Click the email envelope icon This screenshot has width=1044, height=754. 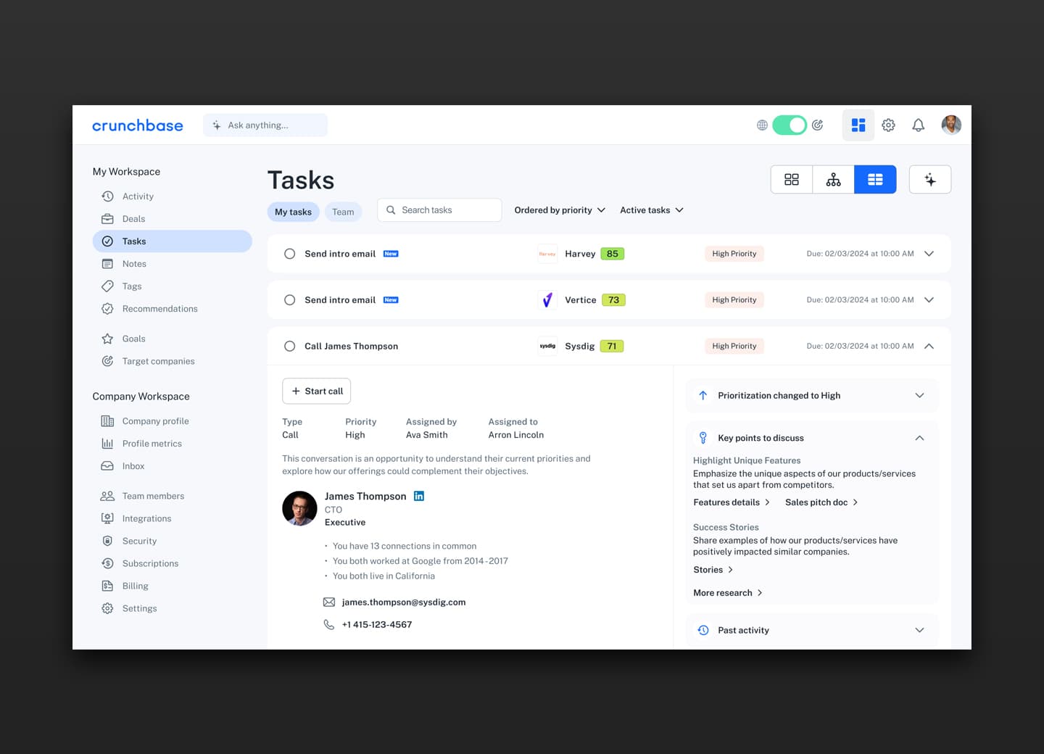[x=329, y=602]
